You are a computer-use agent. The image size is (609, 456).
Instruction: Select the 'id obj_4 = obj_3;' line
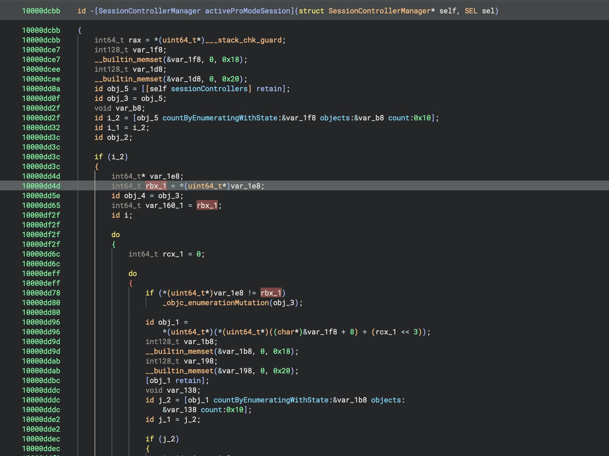coord(147,196)
